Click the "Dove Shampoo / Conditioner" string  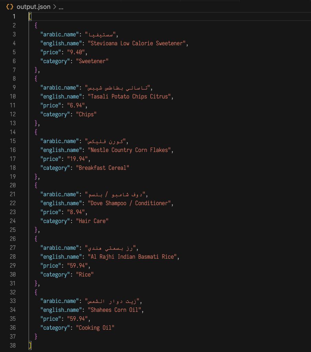click(130, 203)
